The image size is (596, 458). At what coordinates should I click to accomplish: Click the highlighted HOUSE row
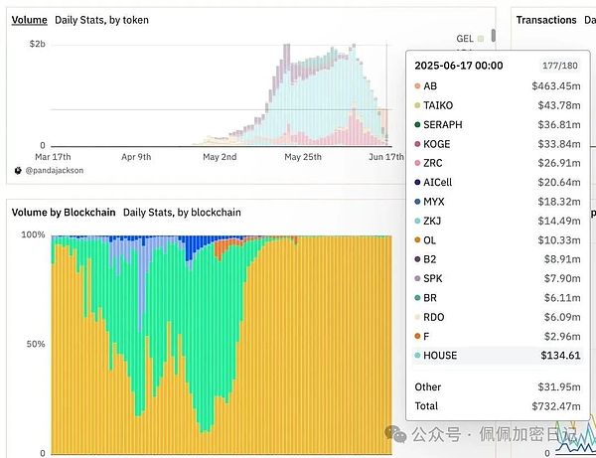point(497,355)
